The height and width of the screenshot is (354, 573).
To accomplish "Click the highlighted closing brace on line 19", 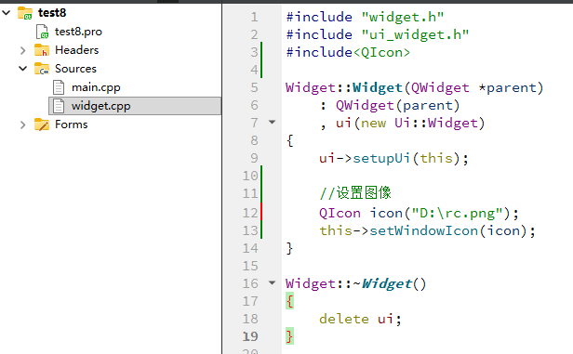I will (290, 336).
